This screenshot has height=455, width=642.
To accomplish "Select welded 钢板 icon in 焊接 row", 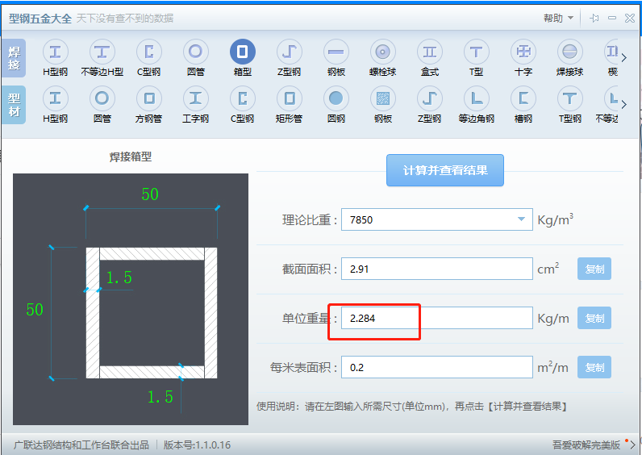I will click(336, 52).
